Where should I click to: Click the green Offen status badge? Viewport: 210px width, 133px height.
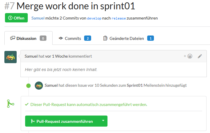[x=16, y=18]
